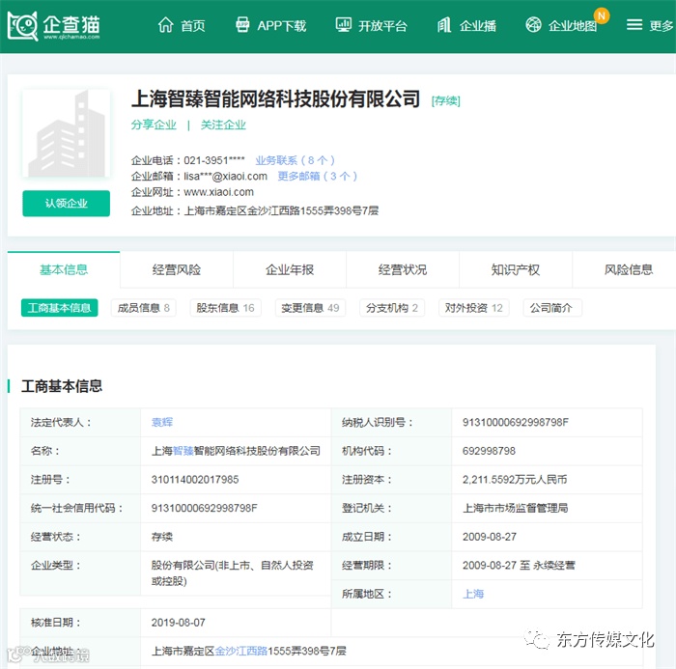Click 统一社会信用代码 value in left column
The image size is (676, 669).
(x=205, y=508)
